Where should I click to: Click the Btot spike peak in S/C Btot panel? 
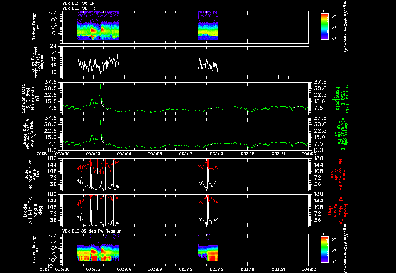[x=100, y=84]
